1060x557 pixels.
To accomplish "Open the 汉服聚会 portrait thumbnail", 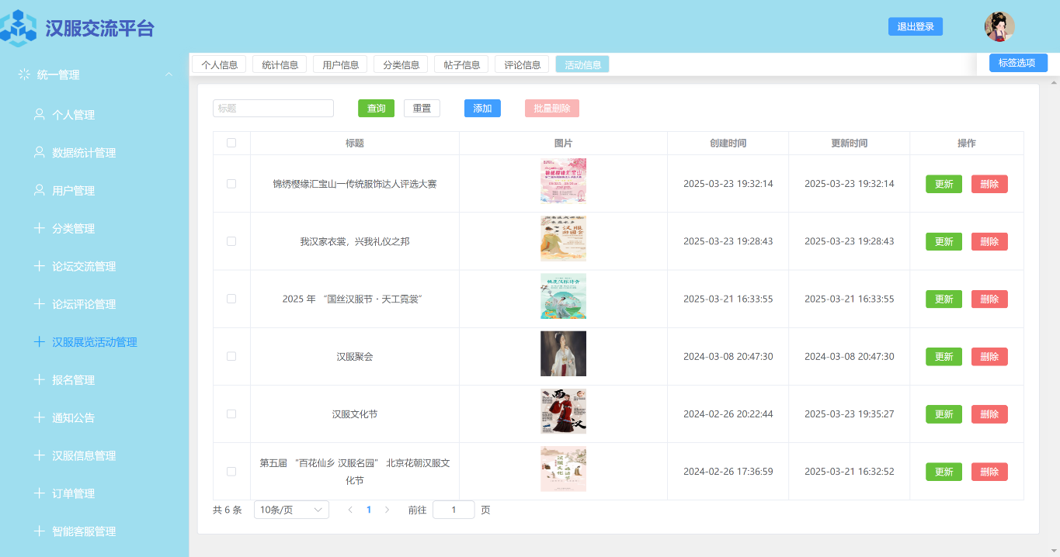I will pos(563,354).
